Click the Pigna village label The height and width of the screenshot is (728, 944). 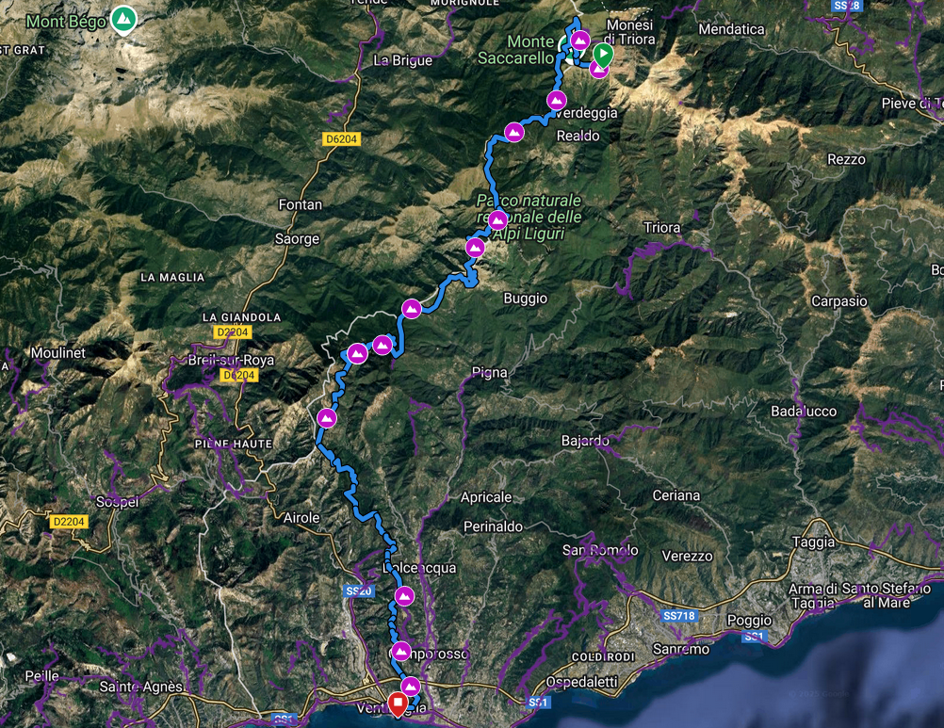click(490, 373)
